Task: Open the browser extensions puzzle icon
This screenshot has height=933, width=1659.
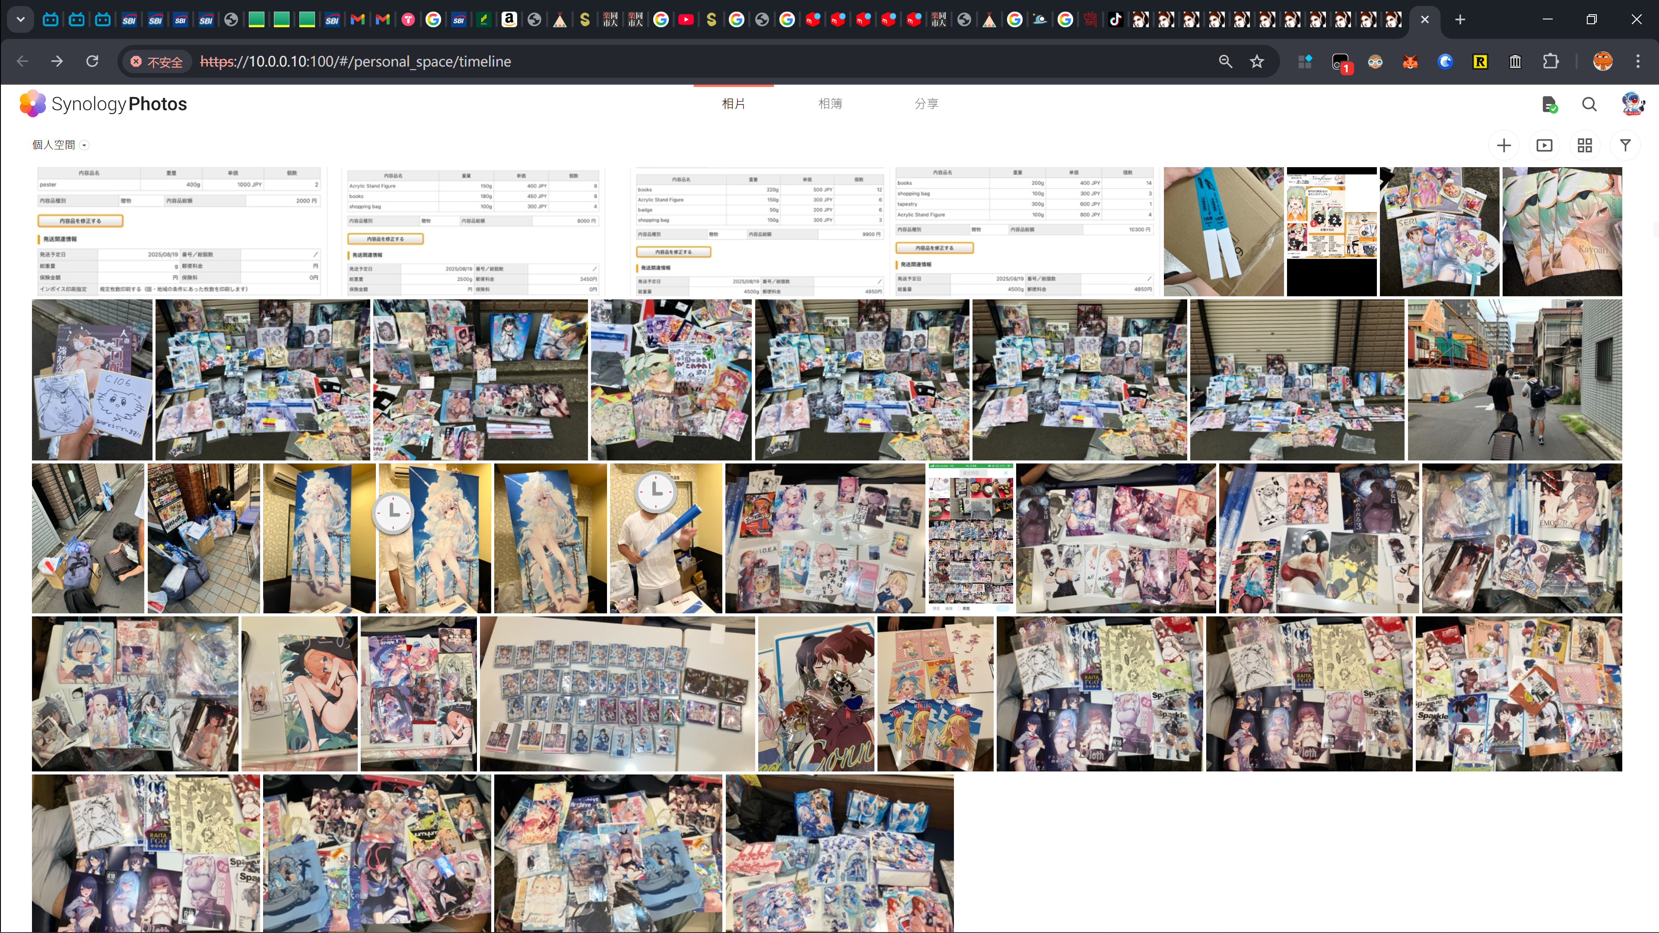Action: coord(1550,61)
